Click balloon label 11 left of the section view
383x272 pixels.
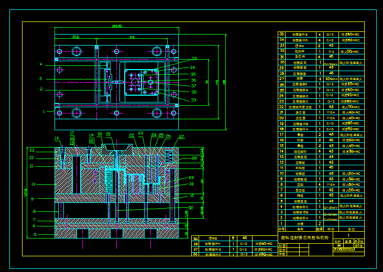(x=31, y=166)
